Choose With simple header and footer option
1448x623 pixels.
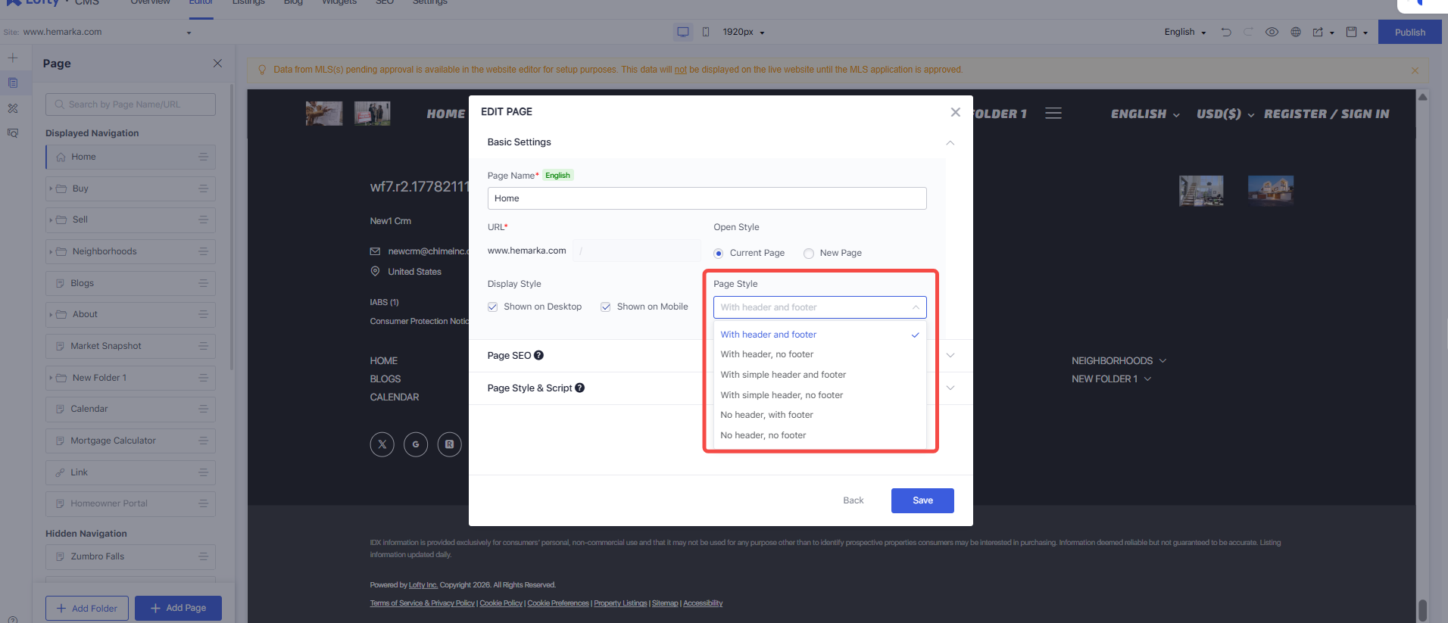(819, 375)
